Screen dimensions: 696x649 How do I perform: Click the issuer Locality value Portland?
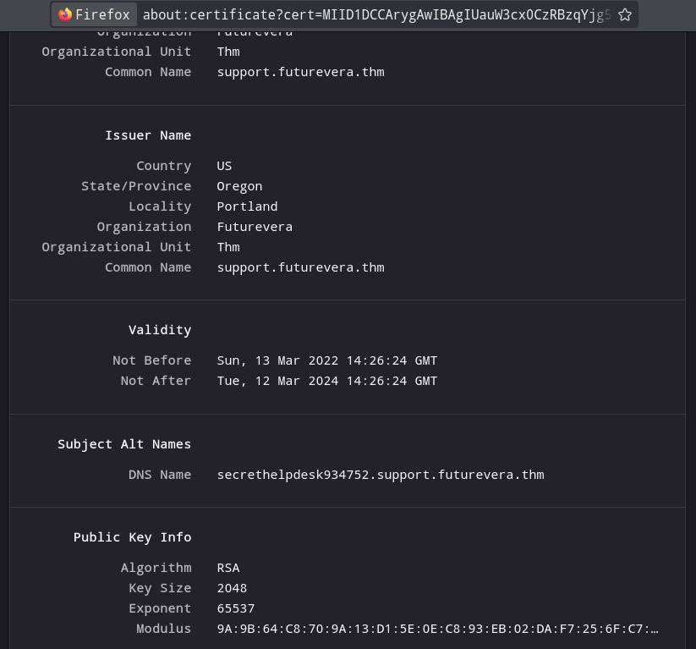[247, 206]
